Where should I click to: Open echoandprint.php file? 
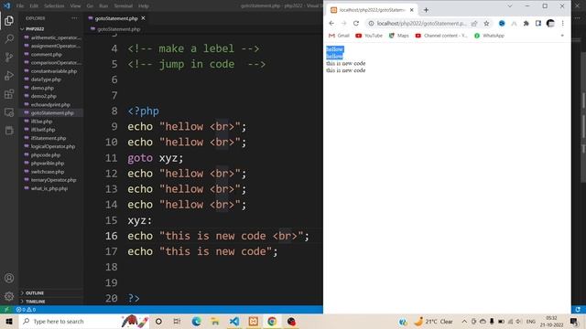coord(50,104)
